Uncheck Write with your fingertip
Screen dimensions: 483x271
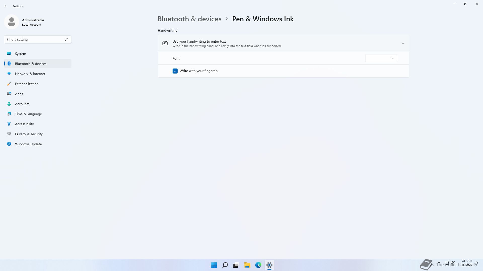coord(175,71)
